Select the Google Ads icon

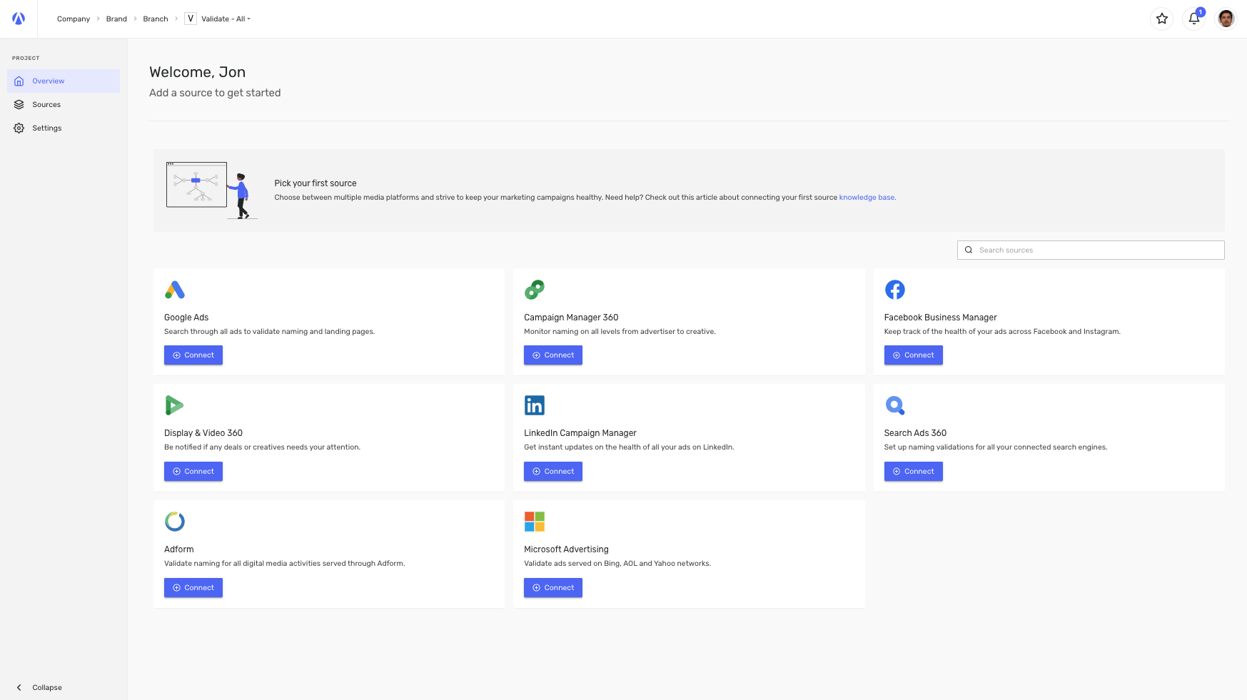(175, 290)
